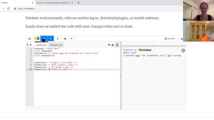214x120 pixels.
Task: Open a new browser tab
Action: click(78, 3)
